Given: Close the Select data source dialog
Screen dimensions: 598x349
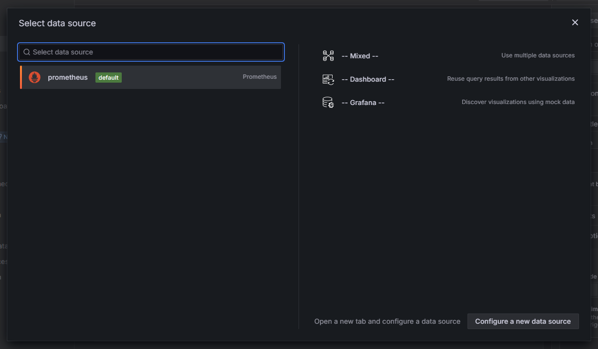Looking at the screenshot, I should [575, 22].
